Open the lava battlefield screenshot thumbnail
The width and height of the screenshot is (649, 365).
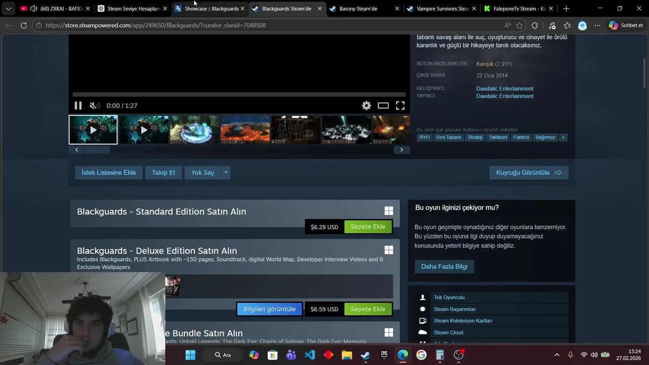[245, 130]
